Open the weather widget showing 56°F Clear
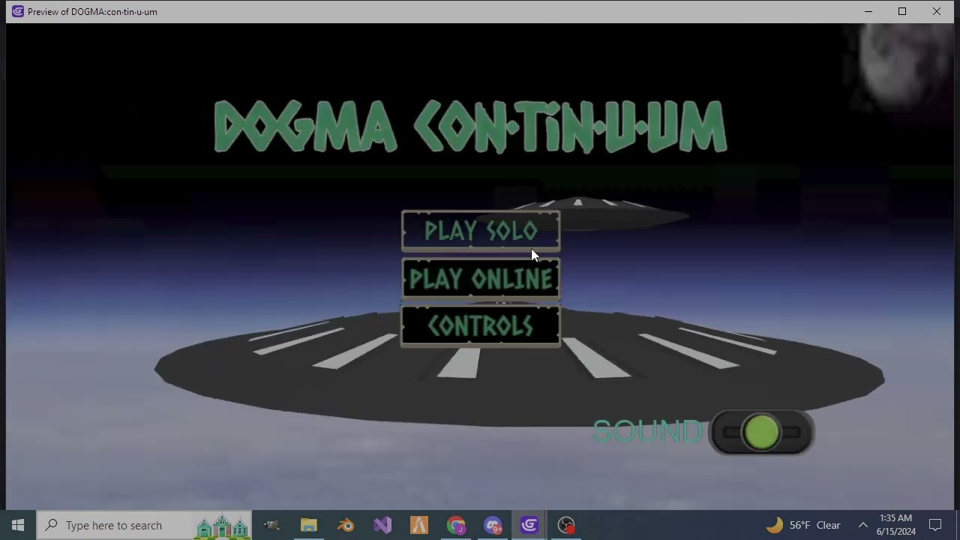The image size is (960, 540). coord(803,525)
